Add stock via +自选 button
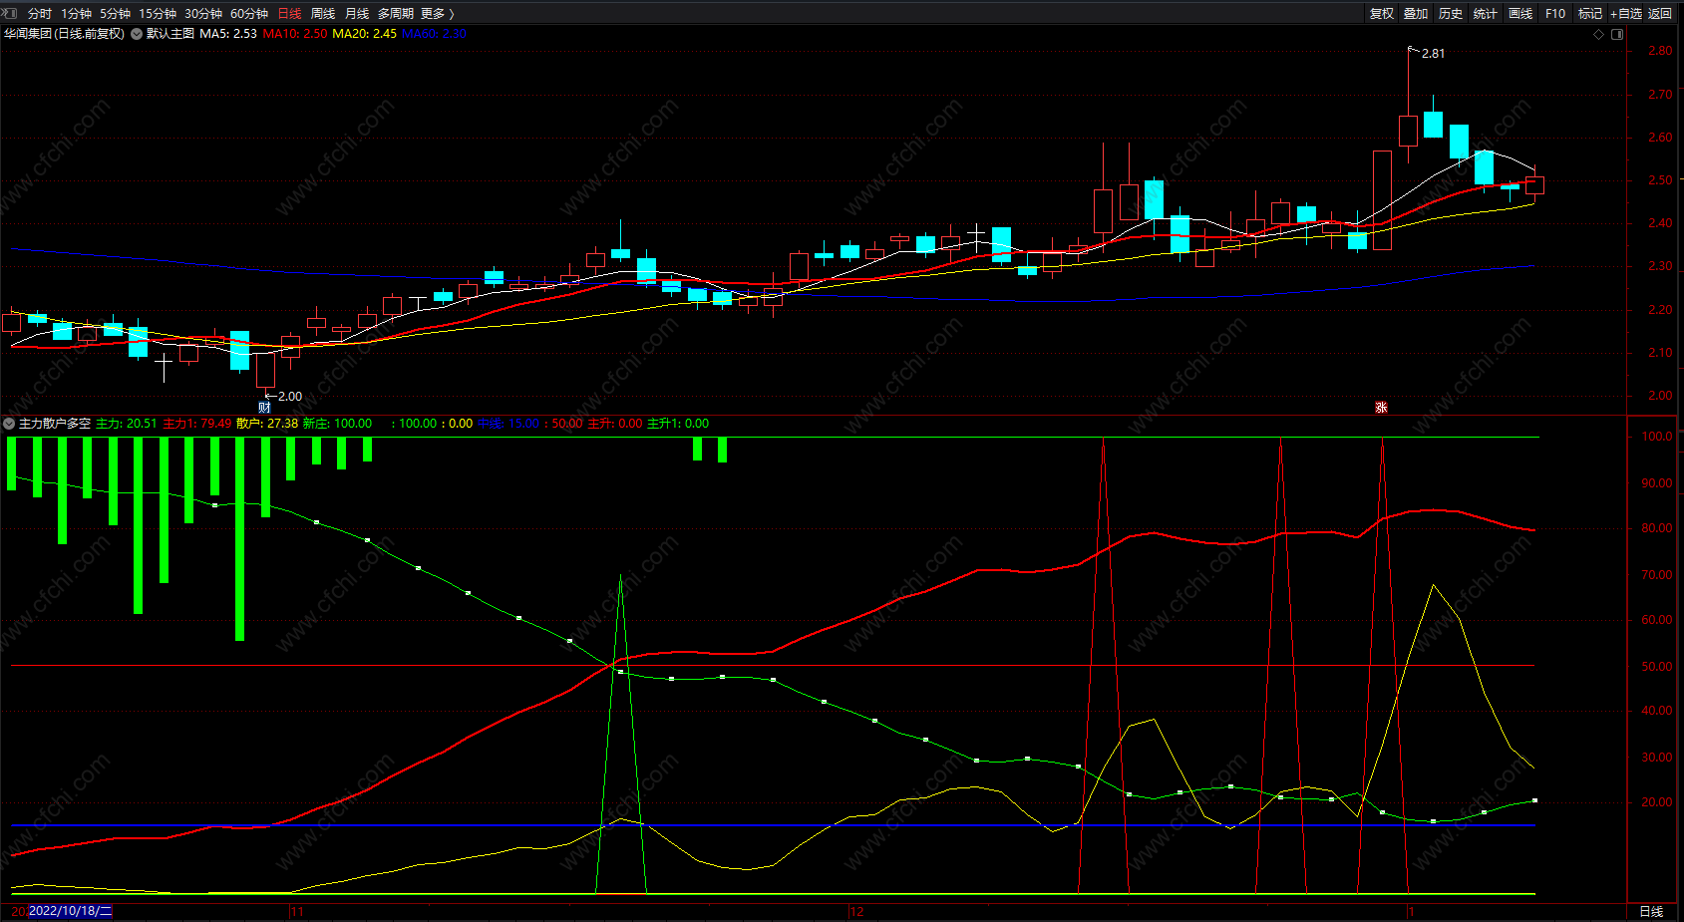Image resolution: width=1684 pixels, height=922 pixels. [x=1625, y=13]
